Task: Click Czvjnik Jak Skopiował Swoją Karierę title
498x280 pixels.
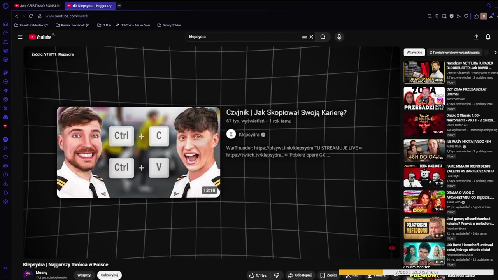Action: pos(286,113)
